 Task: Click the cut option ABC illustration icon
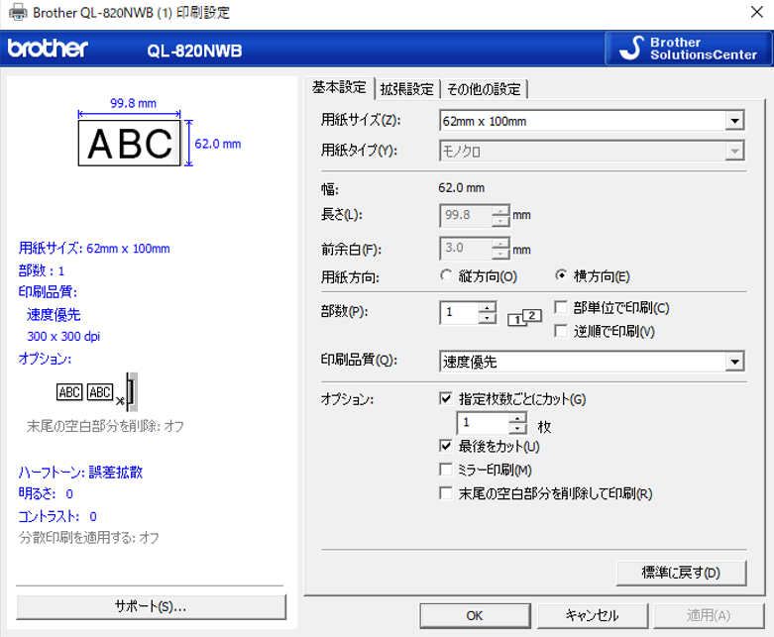tap(97, 392)
